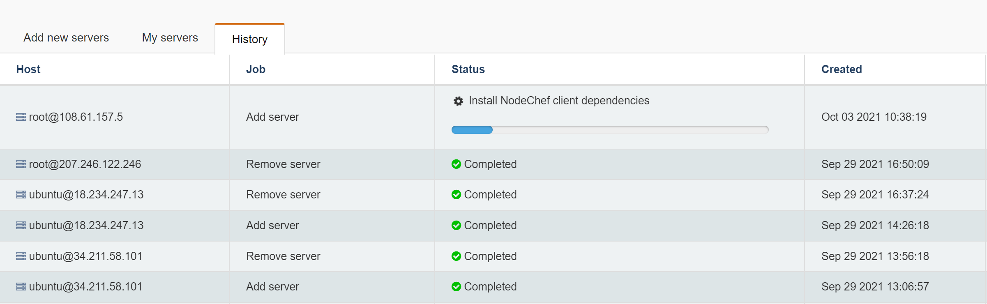Click the date Sep 29 2021 13:06:57
Screen dimensions: 987x304
(x=875, y=287)
